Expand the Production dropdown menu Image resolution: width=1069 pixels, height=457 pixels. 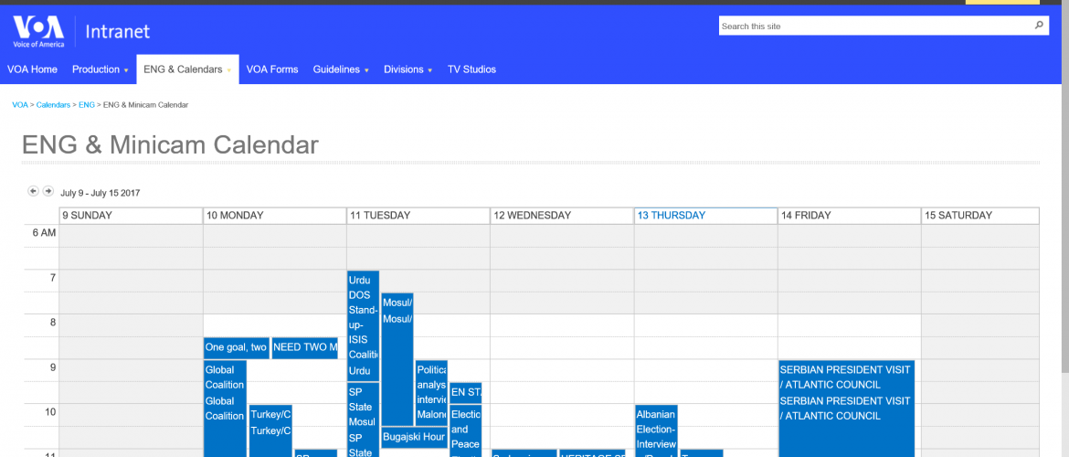coord(100,69)
